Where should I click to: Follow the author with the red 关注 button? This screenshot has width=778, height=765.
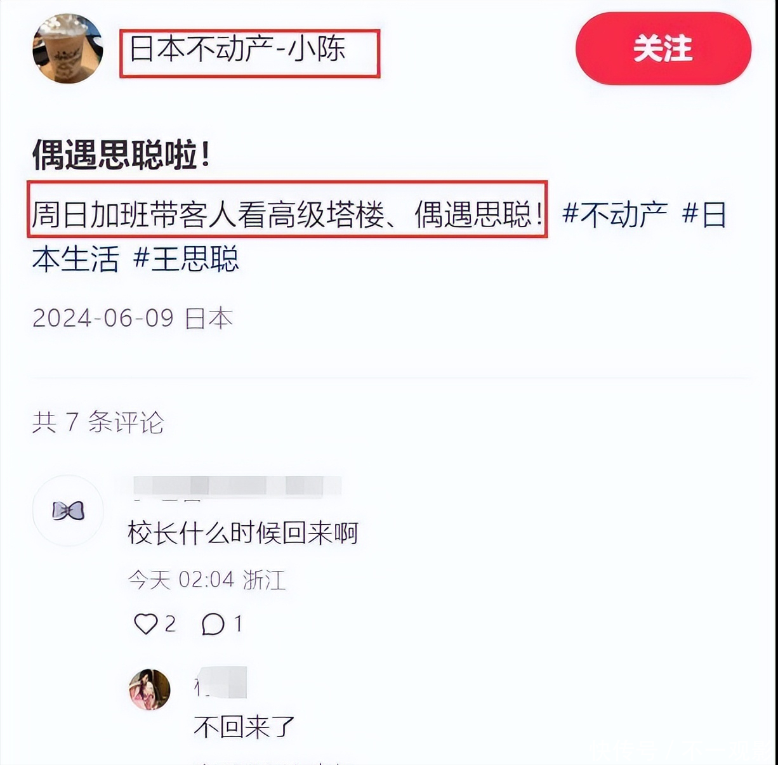coord(663,49)
